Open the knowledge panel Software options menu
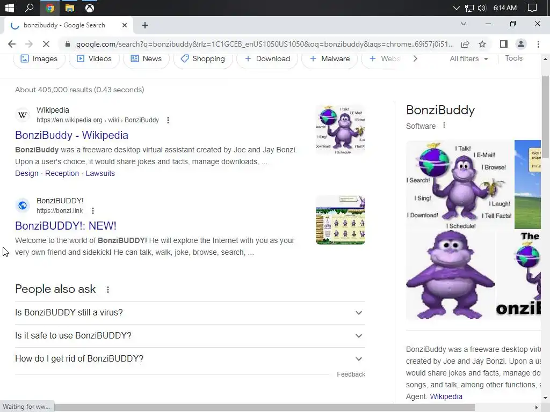550x412 pixels. pos(444,126)
